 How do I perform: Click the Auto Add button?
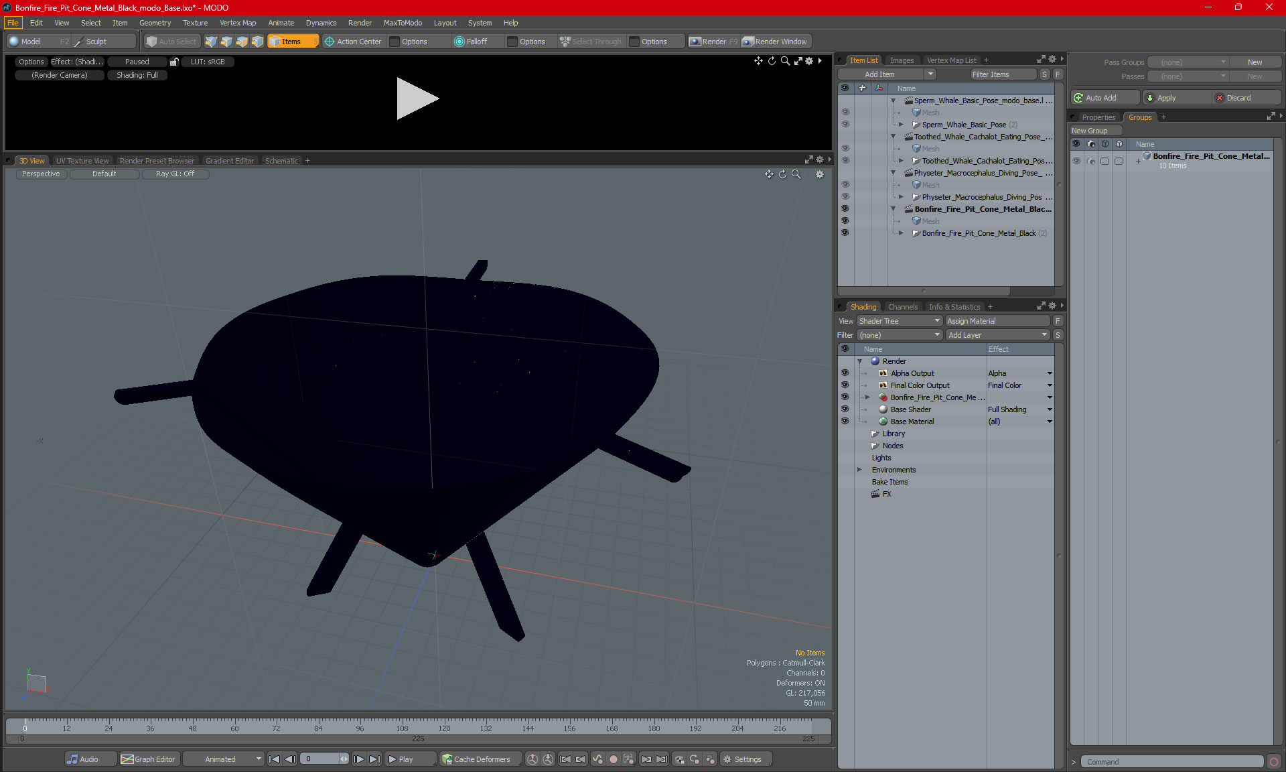(1104, 98)
